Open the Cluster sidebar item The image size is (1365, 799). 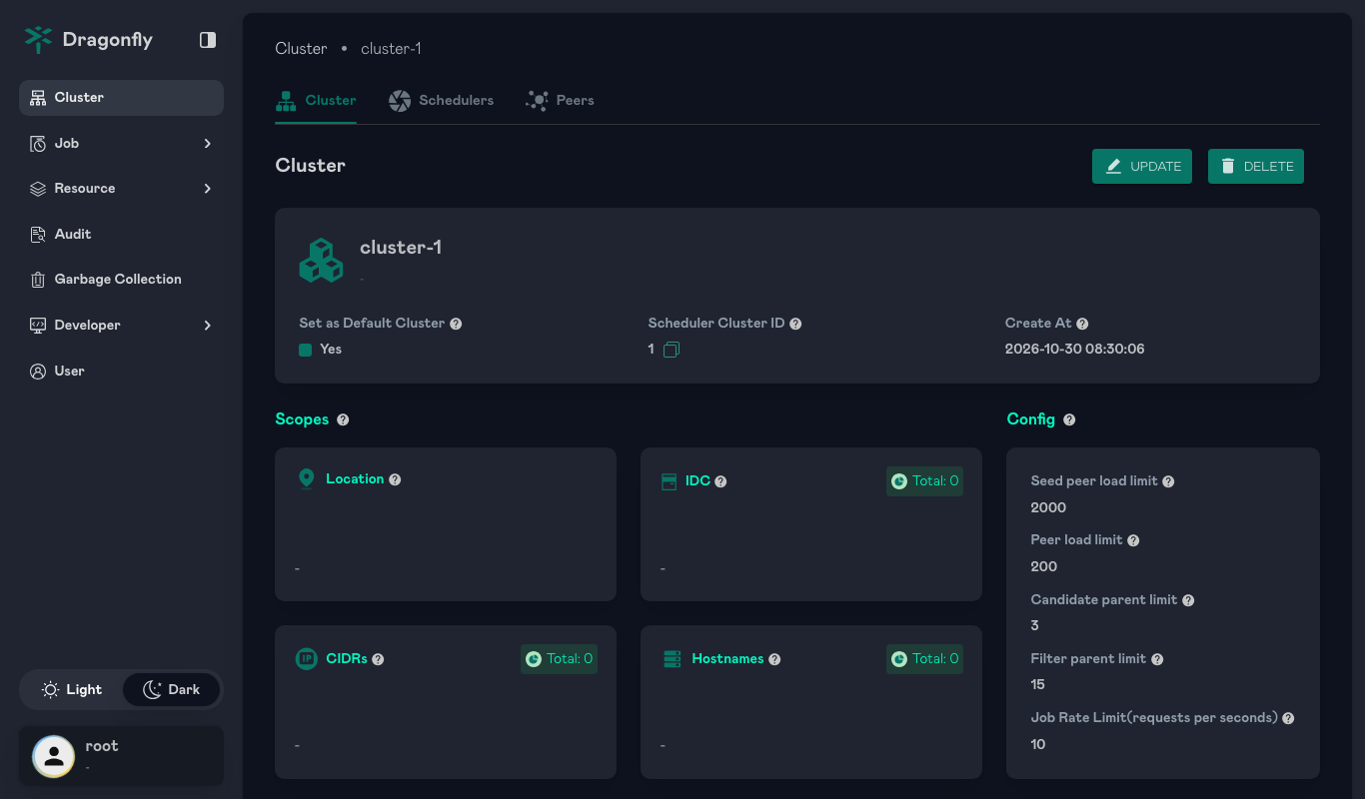point(121,98)
